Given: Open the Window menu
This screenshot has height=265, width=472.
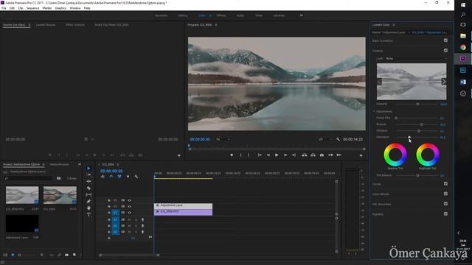Looking at the screenshot, I should click(x=75, y=8).
